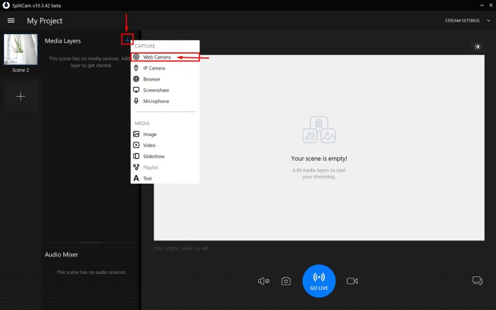Open the chat panel icon
This screenshot has height=310, width=496.
click(x=477, y=281)
